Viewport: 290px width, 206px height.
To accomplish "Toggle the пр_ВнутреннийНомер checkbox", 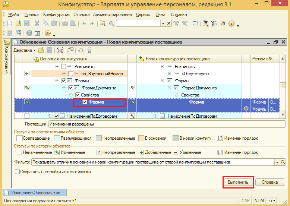I will (70, 74).
